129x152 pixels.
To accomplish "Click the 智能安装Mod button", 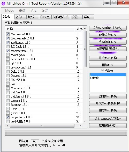I will pos(108,35).
